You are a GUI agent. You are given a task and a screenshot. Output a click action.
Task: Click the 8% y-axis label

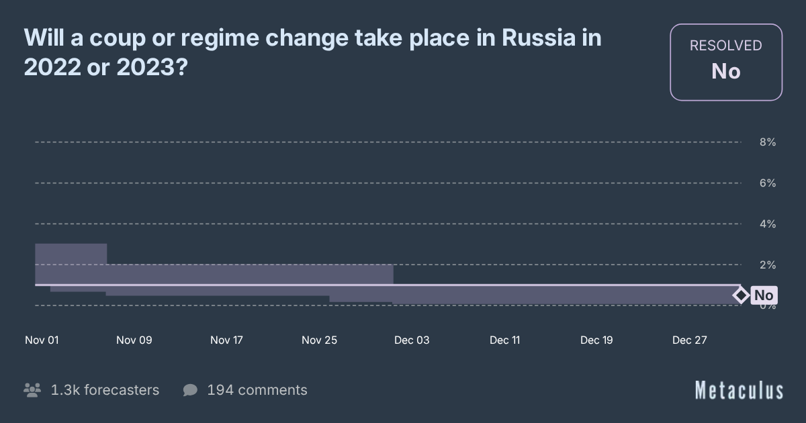[767, 142]
